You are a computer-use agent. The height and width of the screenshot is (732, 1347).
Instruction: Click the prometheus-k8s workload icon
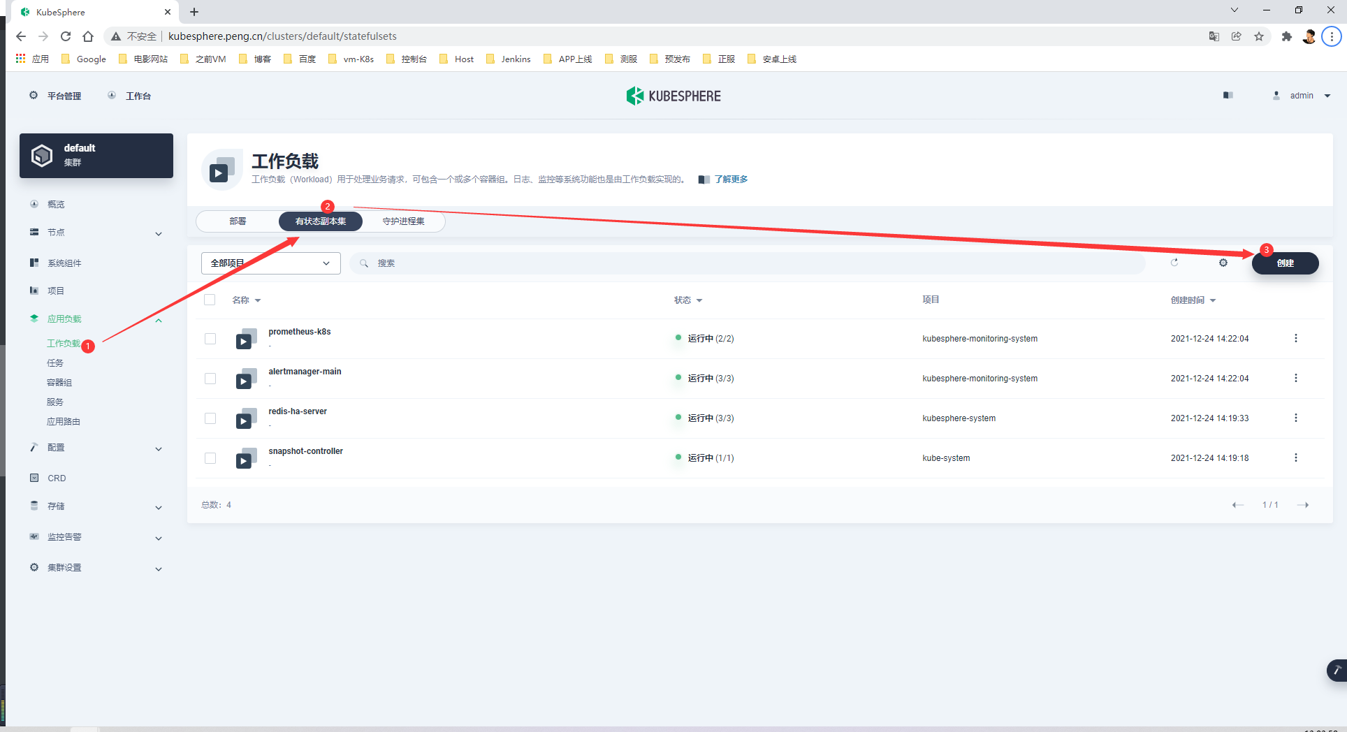point(246,339)
